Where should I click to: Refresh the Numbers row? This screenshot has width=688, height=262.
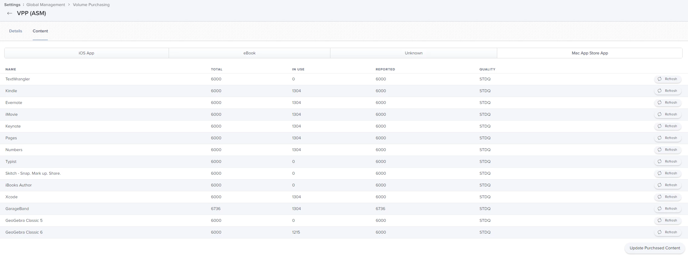[x=668, y=150]
